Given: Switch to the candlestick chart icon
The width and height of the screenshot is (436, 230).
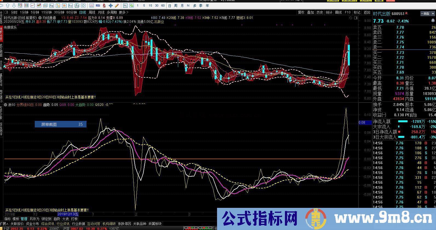Looking at the screenshot, I should tap(39, 5).
